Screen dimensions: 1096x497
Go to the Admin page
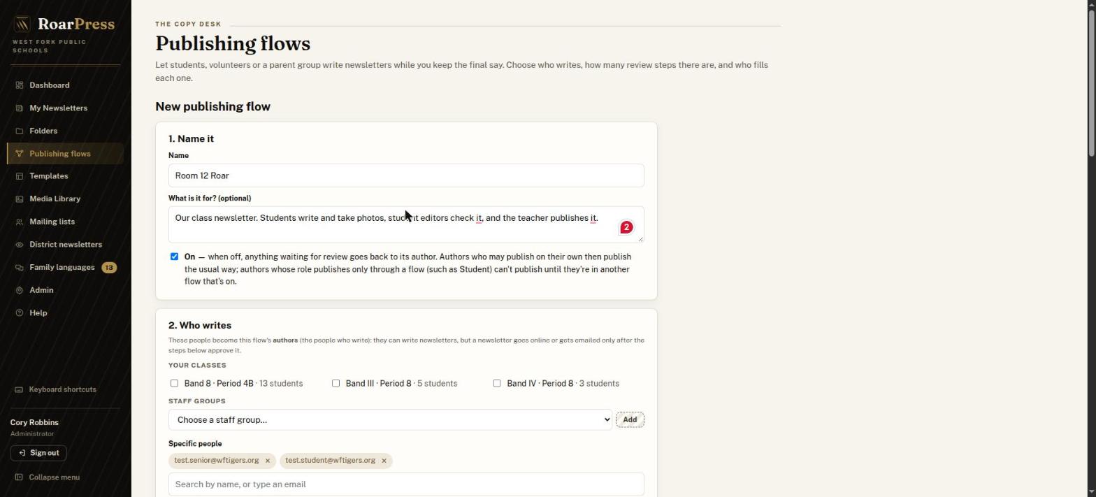click(66, 290)
